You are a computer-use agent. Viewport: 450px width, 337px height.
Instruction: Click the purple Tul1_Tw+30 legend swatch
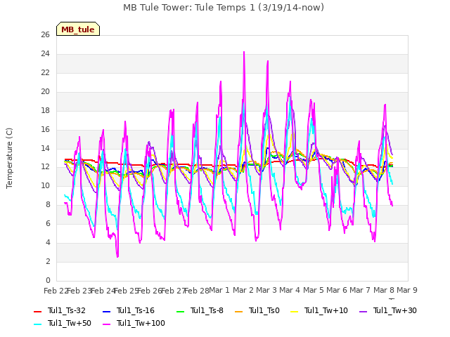[363, 311]
